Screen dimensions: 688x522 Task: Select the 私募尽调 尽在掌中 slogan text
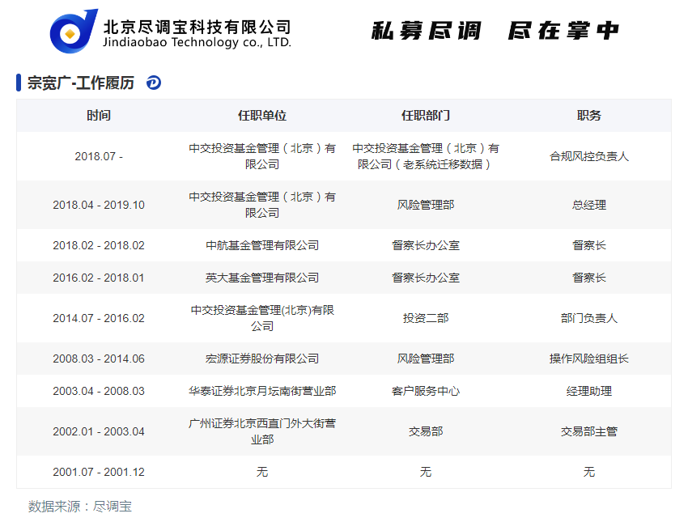[495, 31]
